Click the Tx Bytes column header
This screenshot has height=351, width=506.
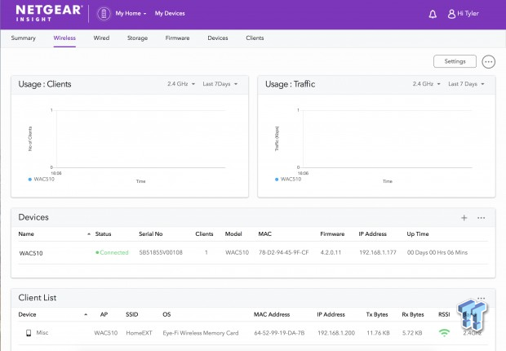pyautogui.click(x=377, y=314)
